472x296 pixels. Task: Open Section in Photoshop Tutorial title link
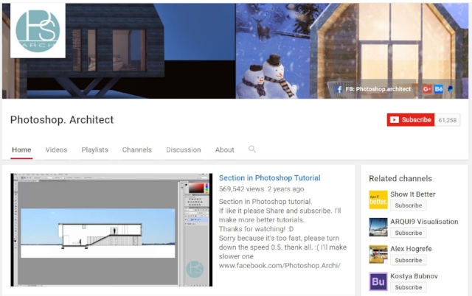point(269,178)
